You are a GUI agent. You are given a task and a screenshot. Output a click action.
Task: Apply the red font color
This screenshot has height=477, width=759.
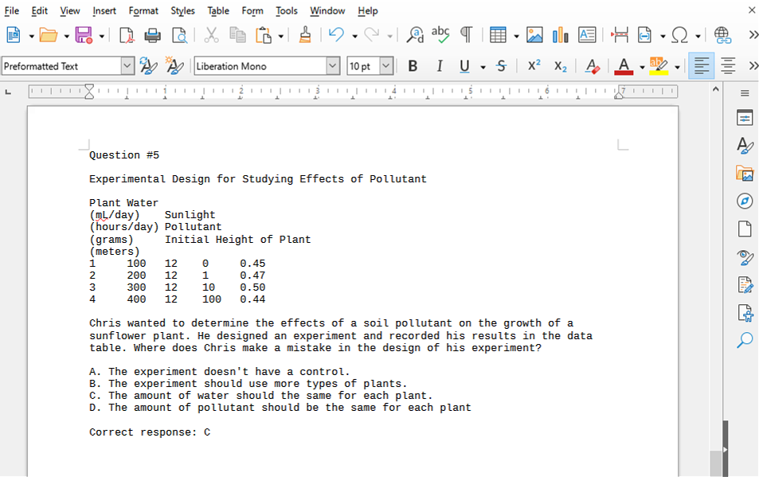tap(624, 66)
